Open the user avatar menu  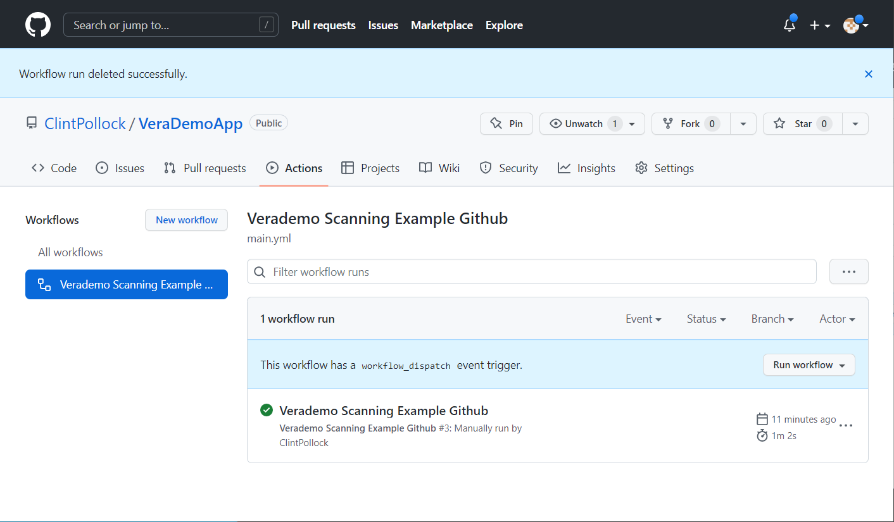coord(855,25)
